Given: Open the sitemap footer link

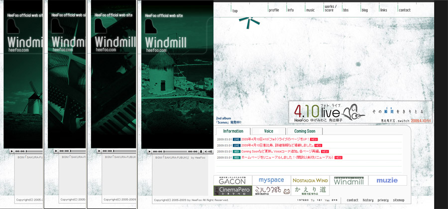Looking at the screenshot, I should (399, 200).
